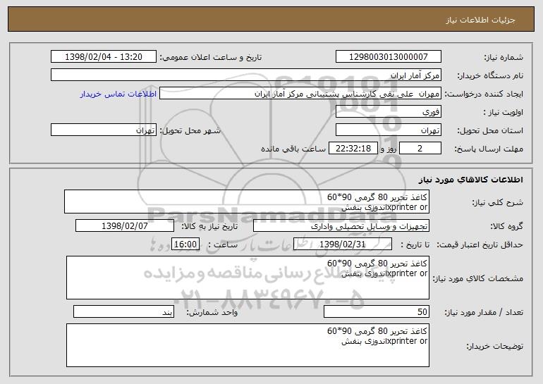Select the label ساعت باقی مانده
This screenshot has height=384, width=543.
293,149
